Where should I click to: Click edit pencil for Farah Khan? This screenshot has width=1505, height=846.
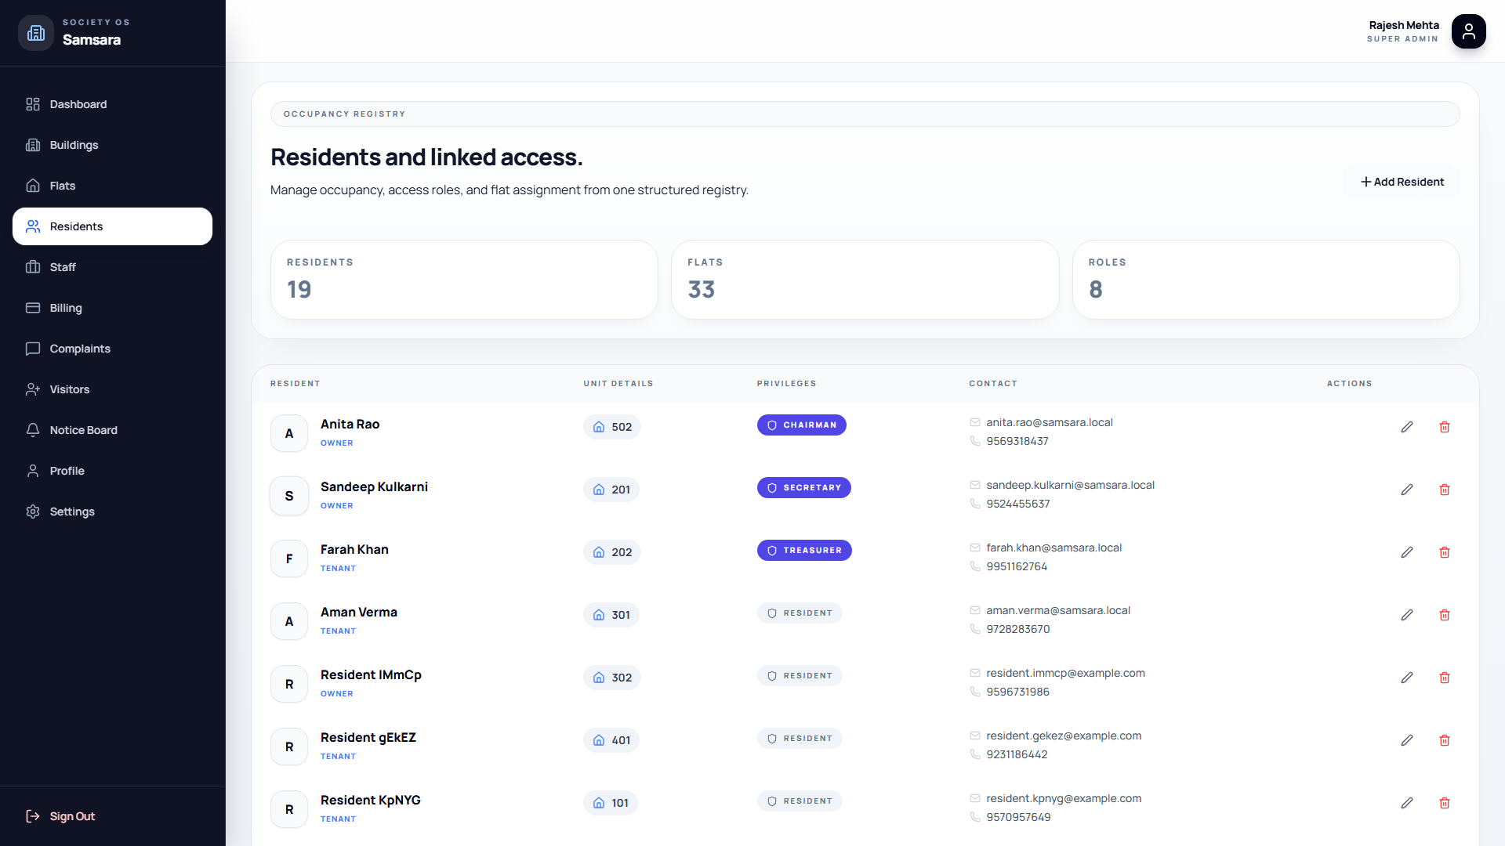pos(1407,552)
